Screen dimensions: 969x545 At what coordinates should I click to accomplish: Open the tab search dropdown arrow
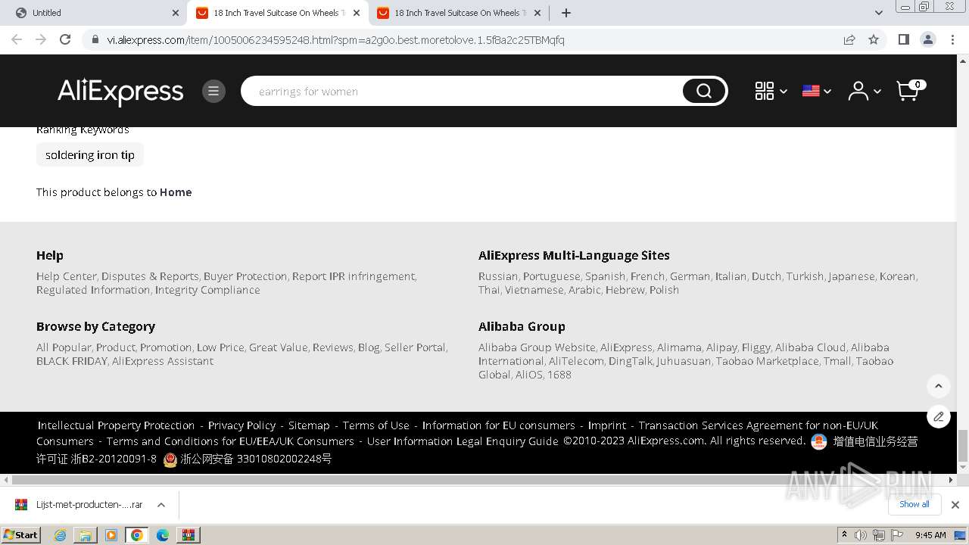[x=878, y=13]
